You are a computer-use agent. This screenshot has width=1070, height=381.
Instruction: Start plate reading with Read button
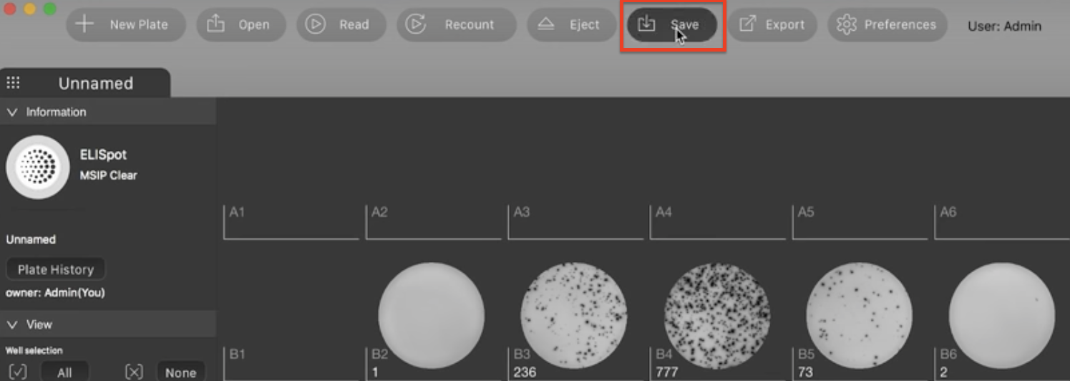click(x=341, y=24)
